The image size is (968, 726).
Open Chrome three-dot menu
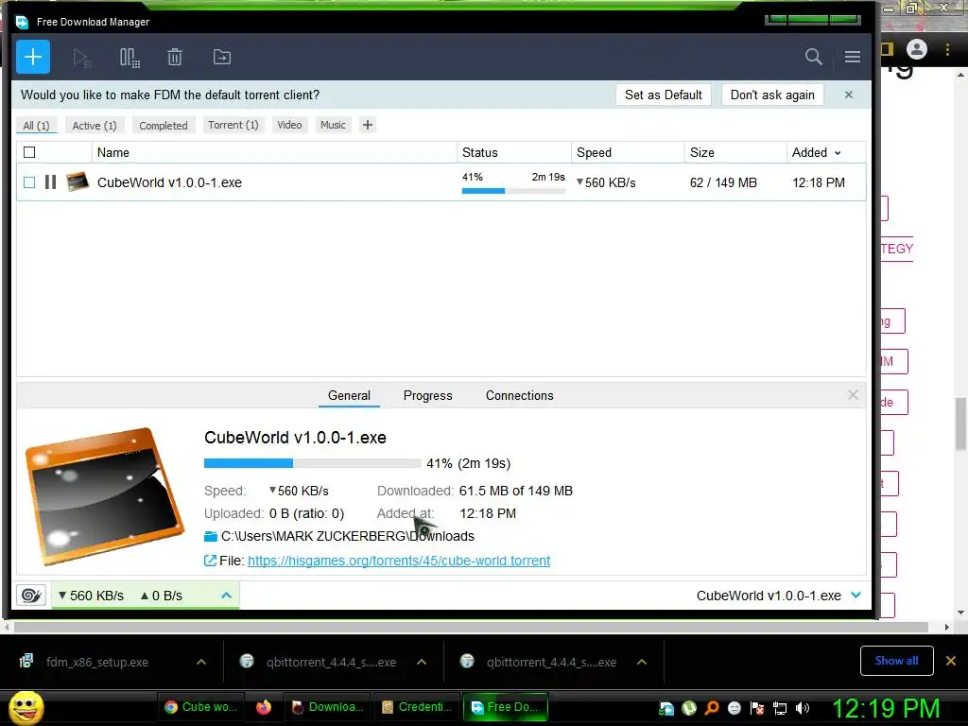click(947, 49)
